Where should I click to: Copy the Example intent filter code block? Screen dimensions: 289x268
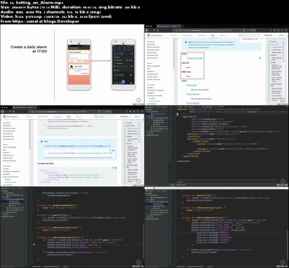tap(113, 168)
